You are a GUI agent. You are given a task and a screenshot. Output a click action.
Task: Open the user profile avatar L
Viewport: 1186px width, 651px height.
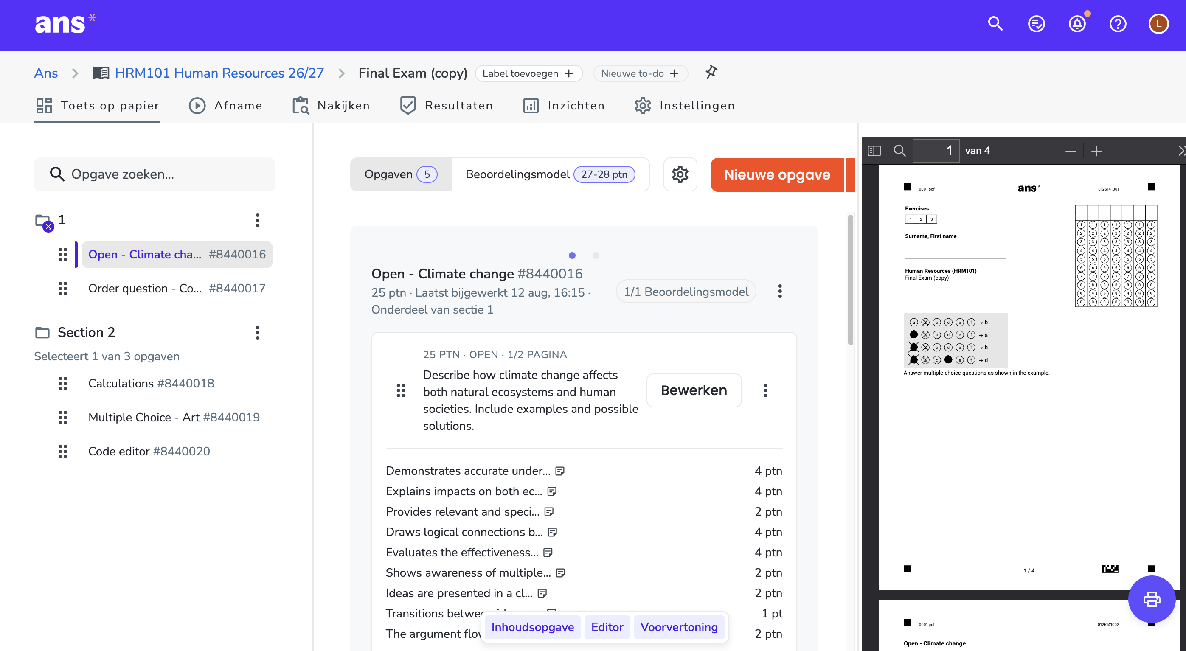click(x=1158, y=24)
